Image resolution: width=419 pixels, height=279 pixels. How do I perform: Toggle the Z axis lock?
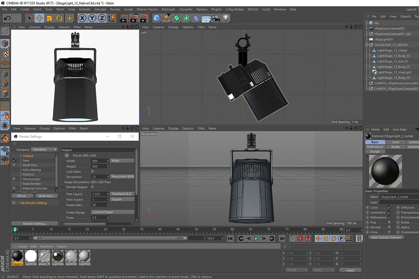click(102, 18)
